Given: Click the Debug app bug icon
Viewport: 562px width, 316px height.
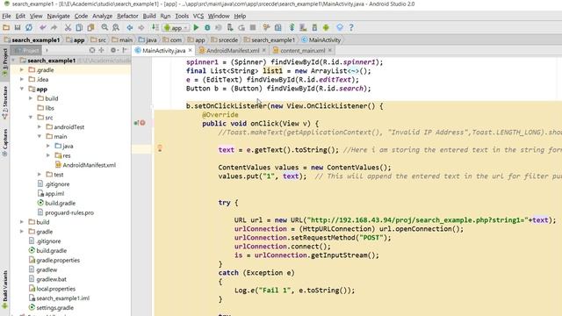Looking at the screenshot, I should pyautogui.click(x=207, y=27).
